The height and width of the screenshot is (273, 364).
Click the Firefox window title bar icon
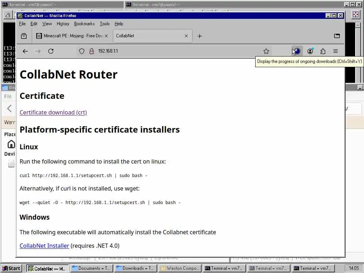coord(20,16)
